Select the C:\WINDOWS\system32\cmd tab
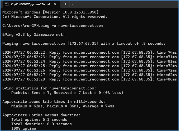 point(30,4)
